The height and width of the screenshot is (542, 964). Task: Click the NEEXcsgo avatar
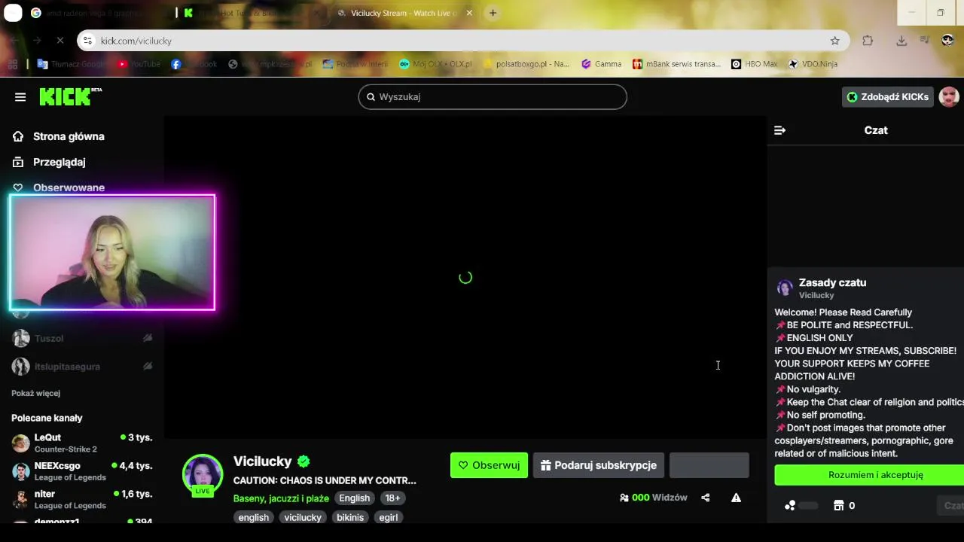(x=21, y=471)
